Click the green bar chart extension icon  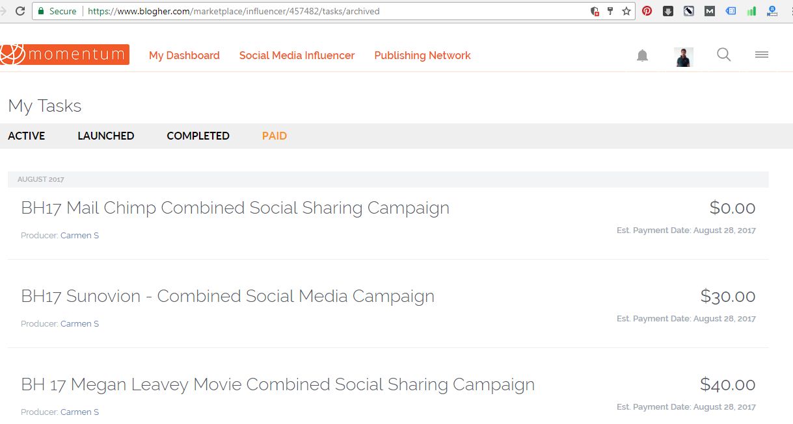751,11
